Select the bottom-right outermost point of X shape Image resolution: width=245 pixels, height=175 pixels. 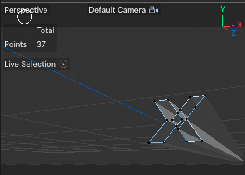[202, 141]
